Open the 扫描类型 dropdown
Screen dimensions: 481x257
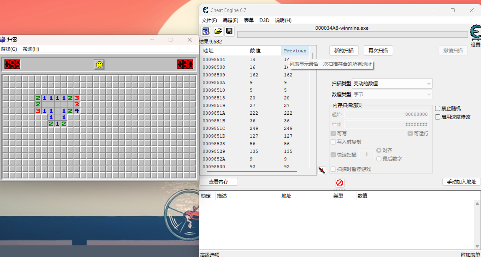tap(392, 83)
